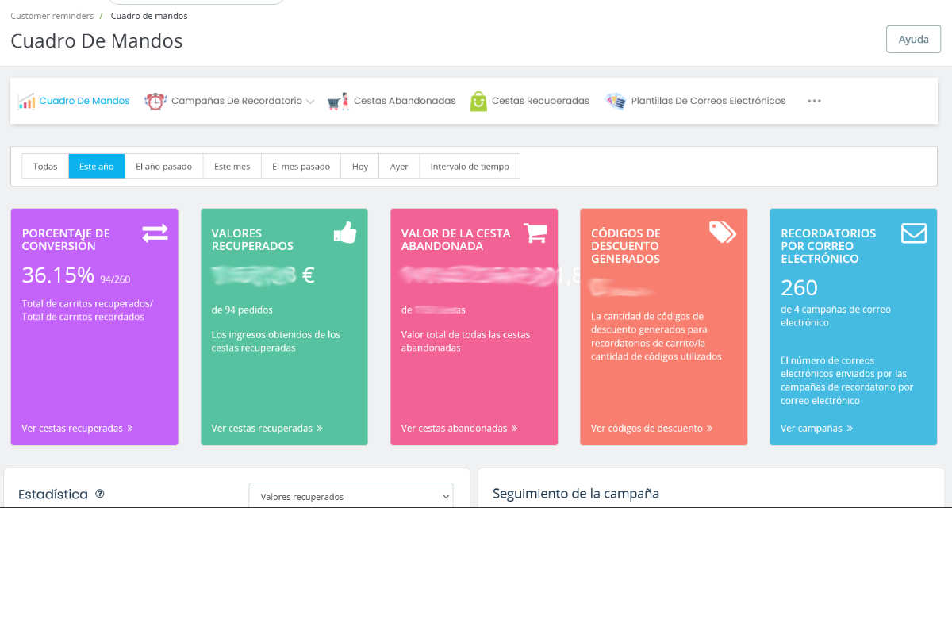Choose Intervalo de tiempo filter
The height and width of the screenshot is (635, 952).
pos(470,167)
